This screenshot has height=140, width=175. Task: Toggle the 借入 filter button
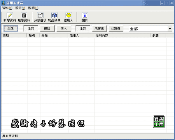point(64,28)
